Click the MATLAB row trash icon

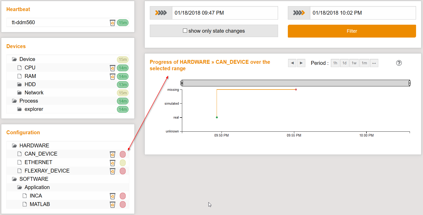click(112, 204)
